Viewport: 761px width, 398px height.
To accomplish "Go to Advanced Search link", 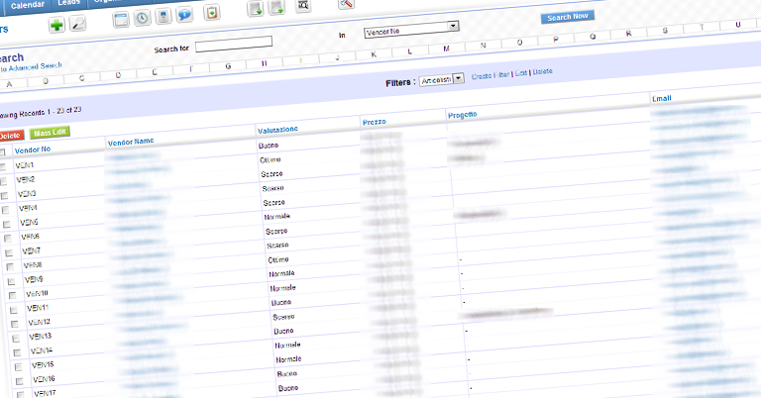I will pos(32,67).
